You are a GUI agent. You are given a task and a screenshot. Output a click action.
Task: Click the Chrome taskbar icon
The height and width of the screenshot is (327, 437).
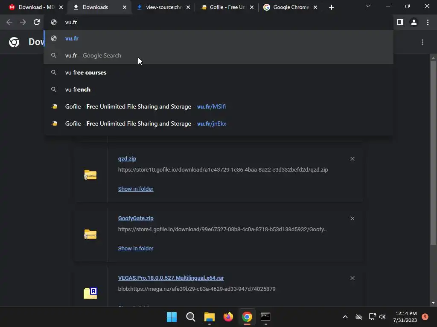(247, 317)
